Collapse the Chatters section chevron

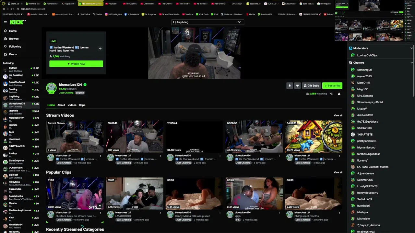click(x=411, y=63)
